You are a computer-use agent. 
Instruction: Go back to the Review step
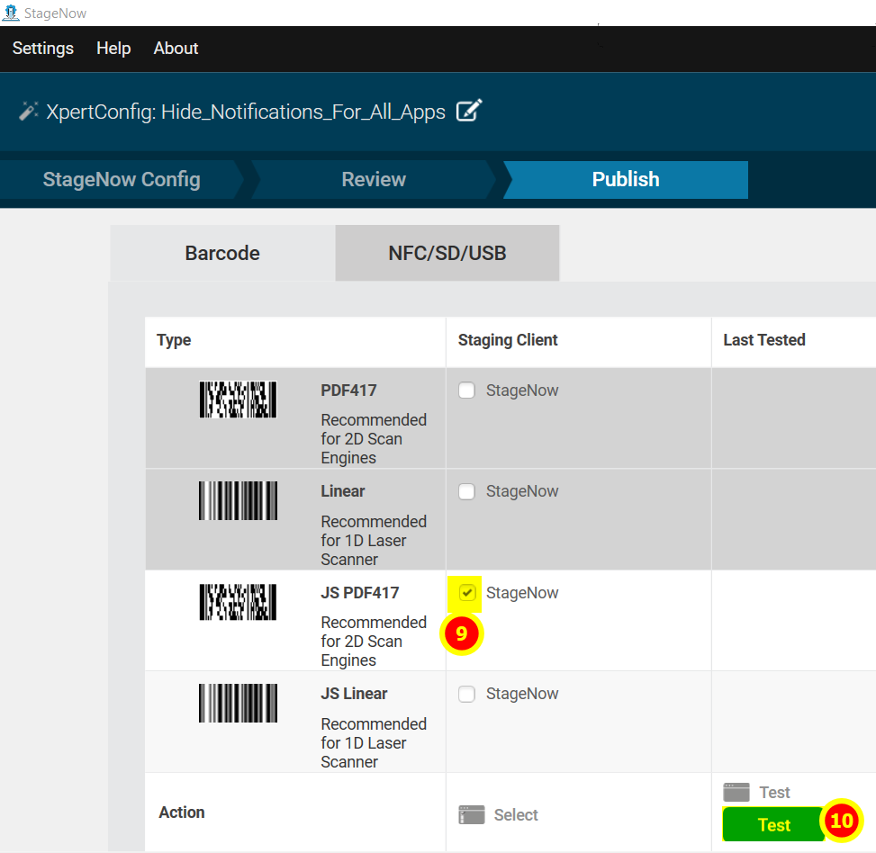tap(374, 180)
